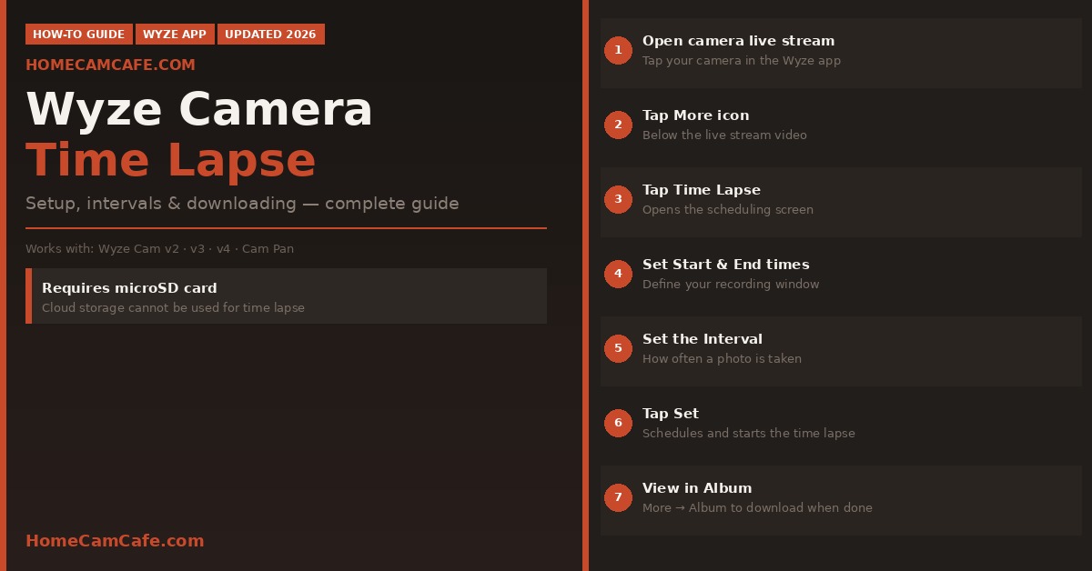1092x571 pixels.
Task: Click the HOW-TO GUIDE tag
Action: 79,35
